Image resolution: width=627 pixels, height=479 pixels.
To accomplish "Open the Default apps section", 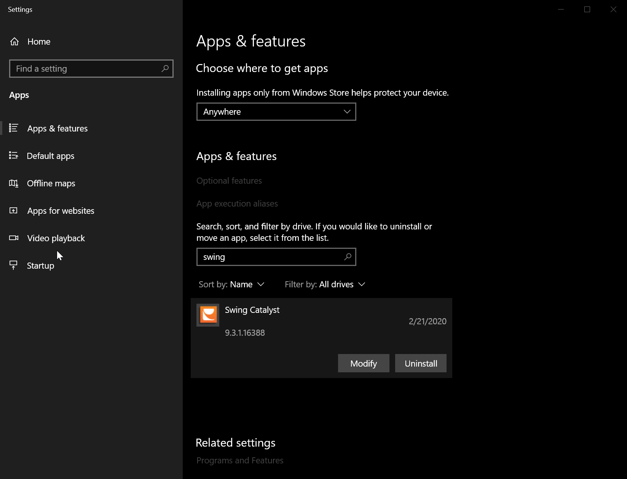I will click(51, 156).
